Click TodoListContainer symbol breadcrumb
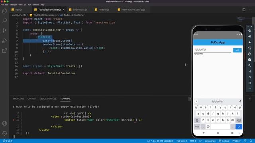 [74, 15]
